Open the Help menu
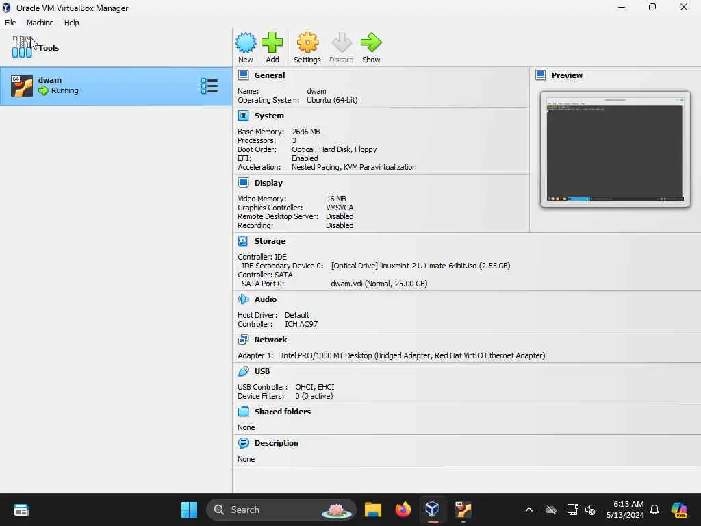701x526 pixels. click(x=71, y=23)
